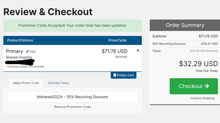The image size is (220, 123).
Task: Switch to the Estimate Taxes tab
Action: click(58, 83)
